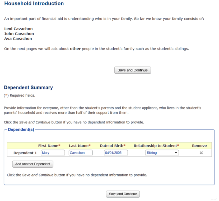Screen dimensions: 219x201
Task: Click the Last Name field containing Cavachon
Action: (81, 153)
